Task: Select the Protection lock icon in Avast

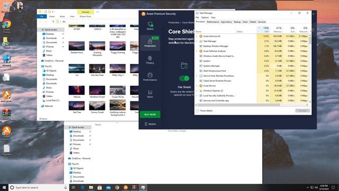Action: click(x=150, y=41)
